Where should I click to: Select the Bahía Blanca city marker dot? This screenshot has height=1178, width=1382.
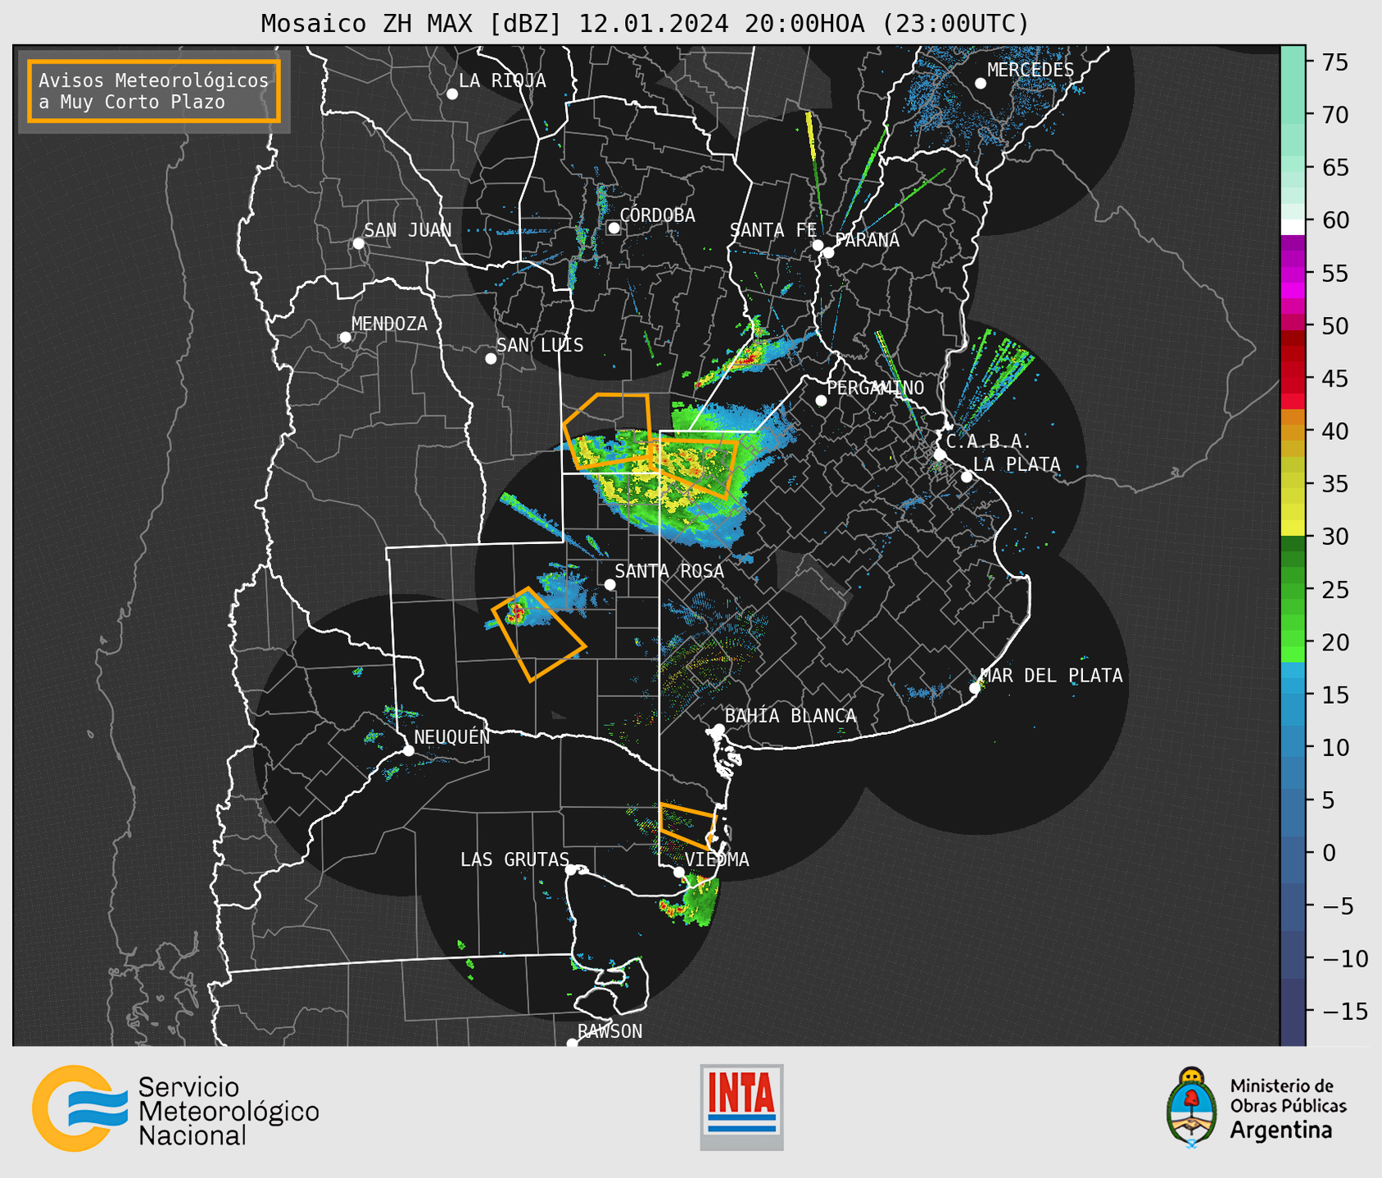[718, 729]
